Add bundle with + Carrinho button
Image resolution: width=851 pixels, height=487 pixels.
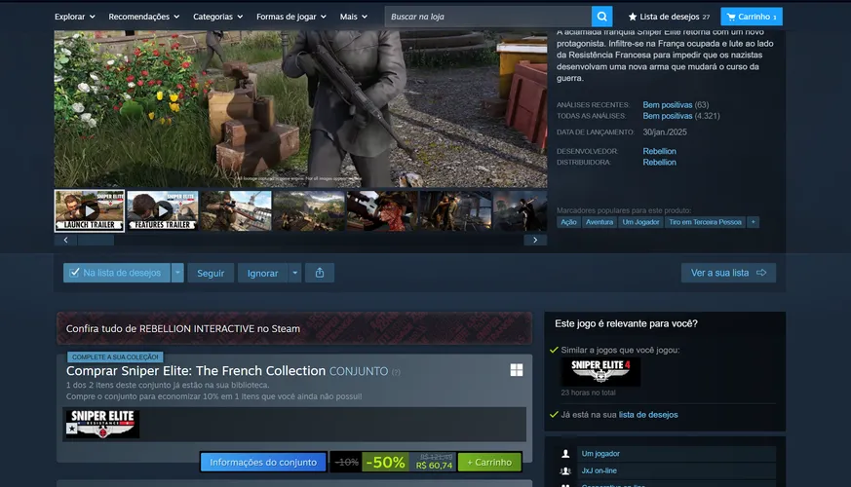(x=489, y=462)
